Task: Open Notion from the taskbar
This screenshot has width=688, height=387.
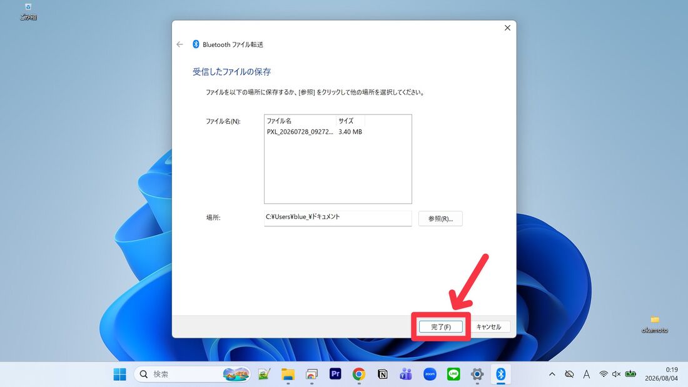Action: point(383,374)
